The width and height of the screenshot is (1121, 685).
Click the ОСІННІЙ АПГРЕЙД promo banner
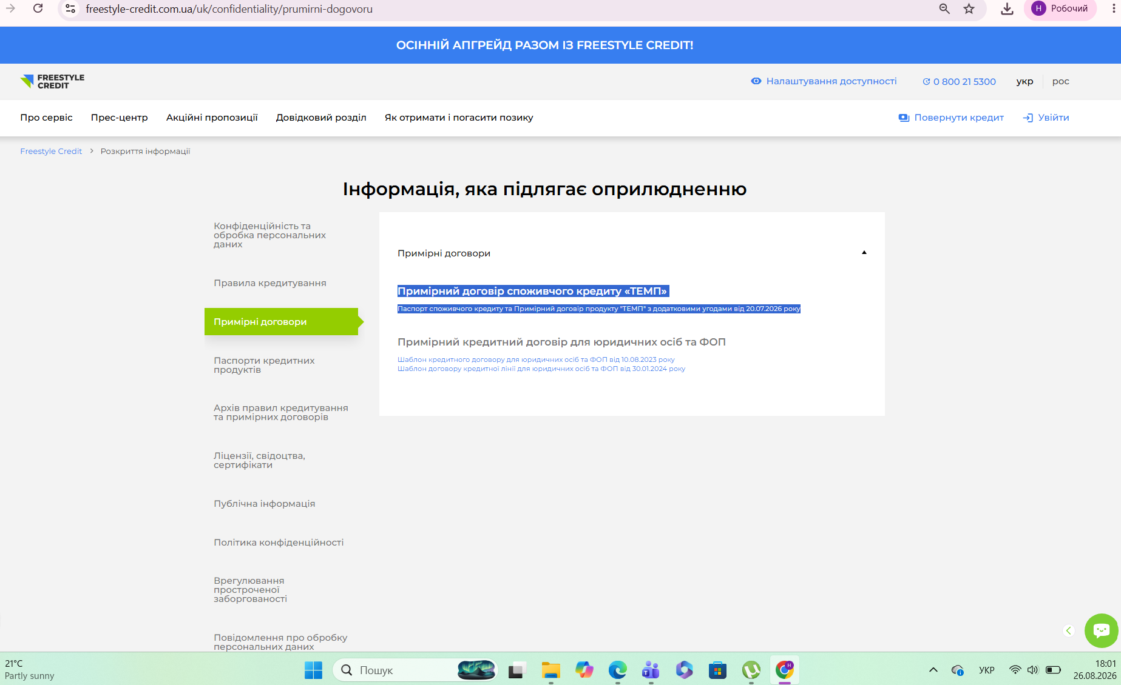point(544,45)
